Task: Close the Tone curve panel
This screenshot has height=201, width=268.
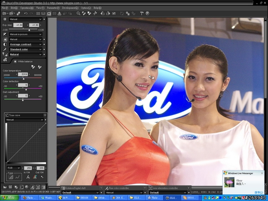Action: pos(45,115)
